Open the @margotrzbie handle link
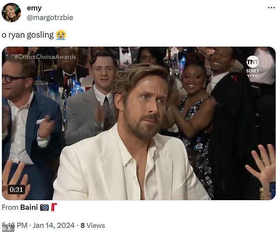Viewport: 277px width, 232px height. point(50,17)
